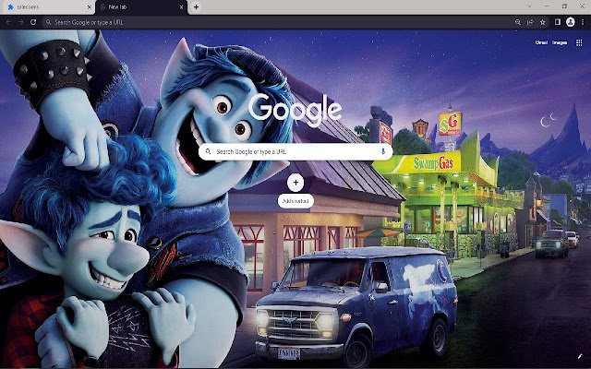Go back to previous page
Viewport: 591px width, 369px height.
pyautogui.click(x=8, y=22)
